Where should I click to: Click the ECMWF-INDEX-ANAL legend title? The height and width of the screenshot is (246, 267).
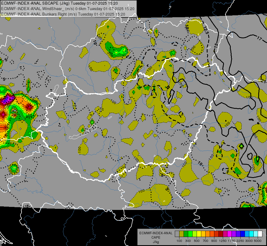156,233
